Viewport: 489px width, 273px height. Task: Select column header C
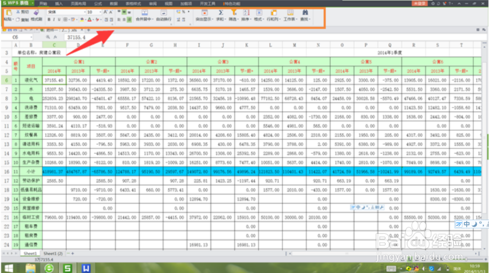click(54, 45)
